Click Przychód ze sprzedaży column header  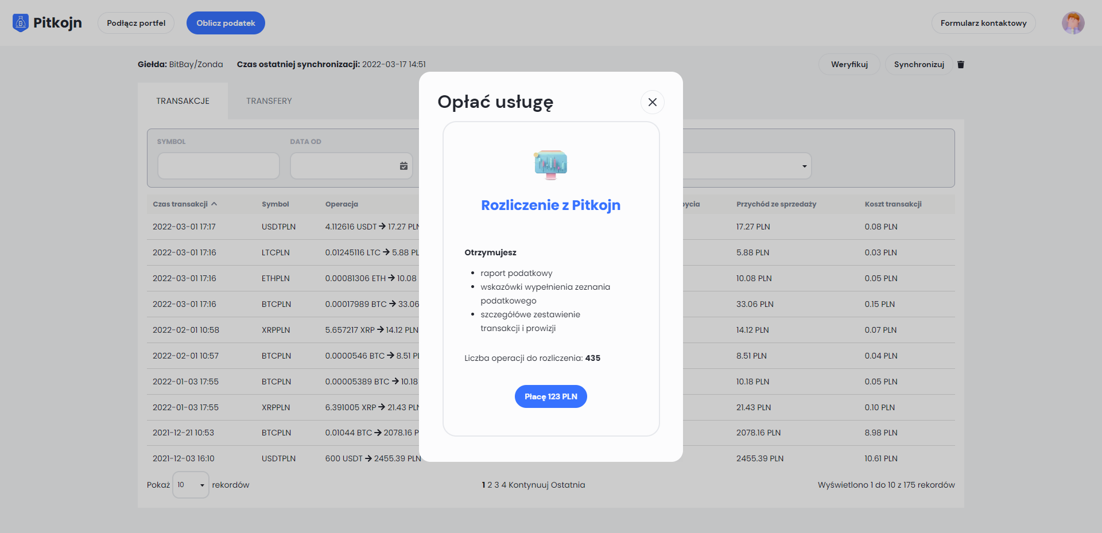(x=776, y=204)
